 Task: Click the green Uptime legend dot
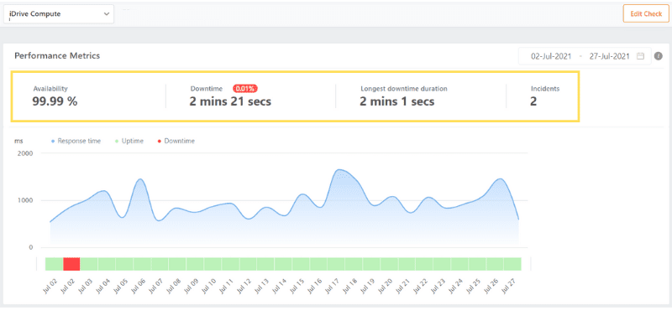117,141
